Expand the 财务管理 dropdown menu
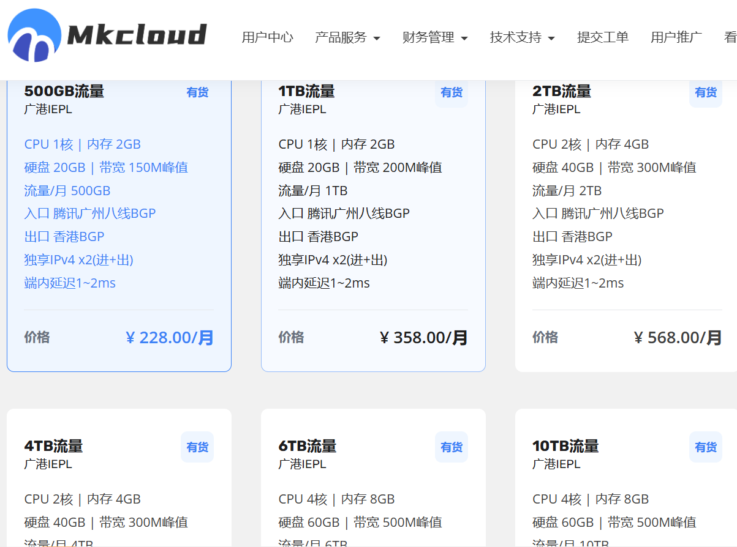Screen dimensions: 737x547 pyautogui.click(x=435, y=37)
